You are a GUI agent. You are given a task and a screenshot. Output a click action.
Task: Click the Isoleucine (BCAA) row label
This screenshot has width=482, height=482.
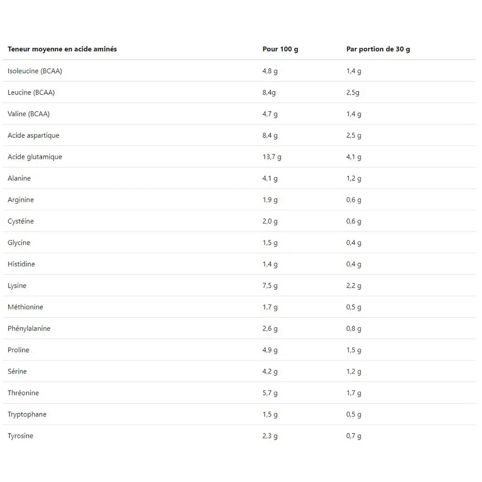tap(35, 71)
